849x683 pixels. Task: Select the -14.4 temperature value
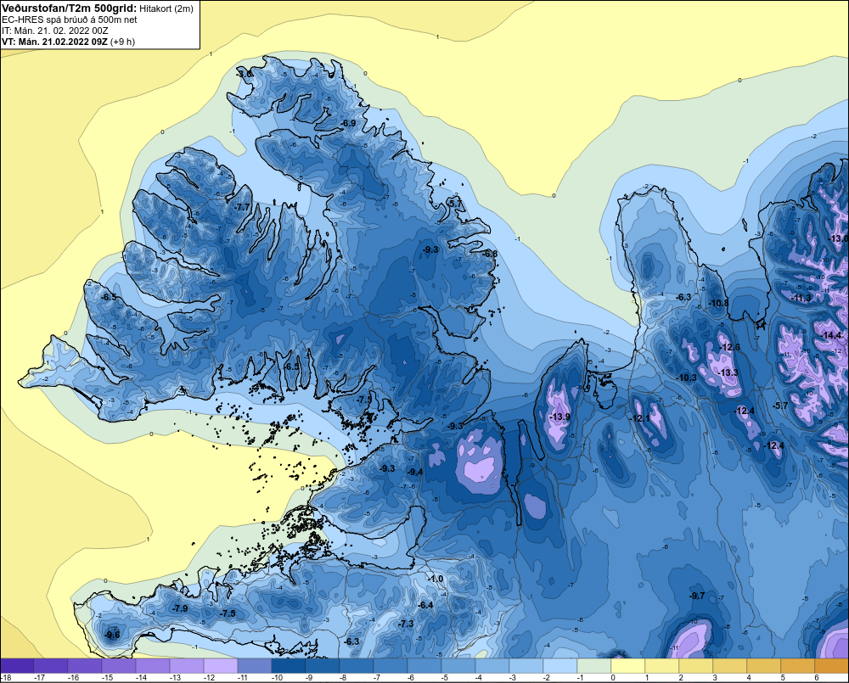(x=831, y=335)
